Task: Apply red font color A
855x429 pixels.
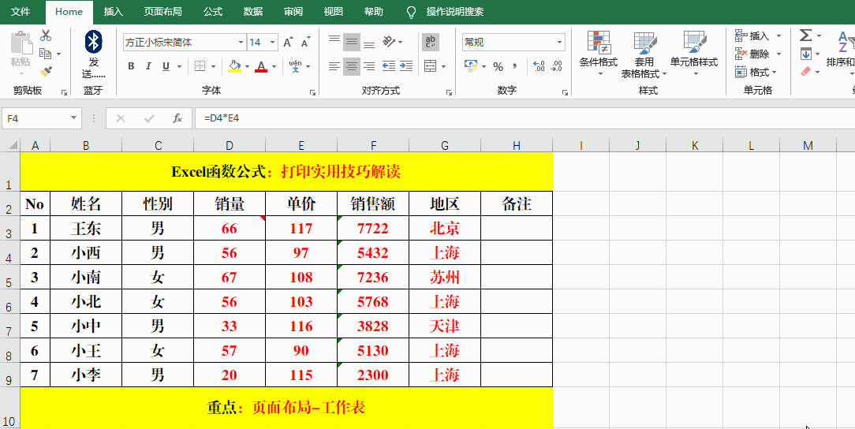Action: (261, 66)
